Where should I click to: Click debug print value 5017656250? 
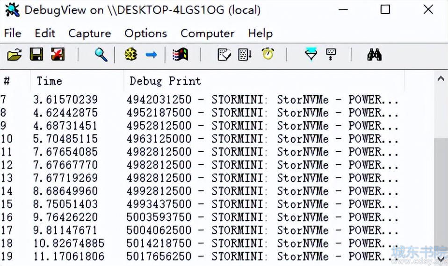(x=159, y=257)
